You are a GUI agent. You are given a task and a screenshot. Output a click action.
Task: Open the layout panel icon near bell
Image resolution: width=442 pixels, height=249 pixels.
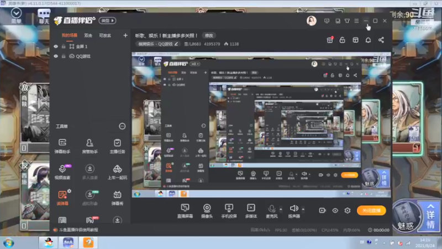click(355, 40)
